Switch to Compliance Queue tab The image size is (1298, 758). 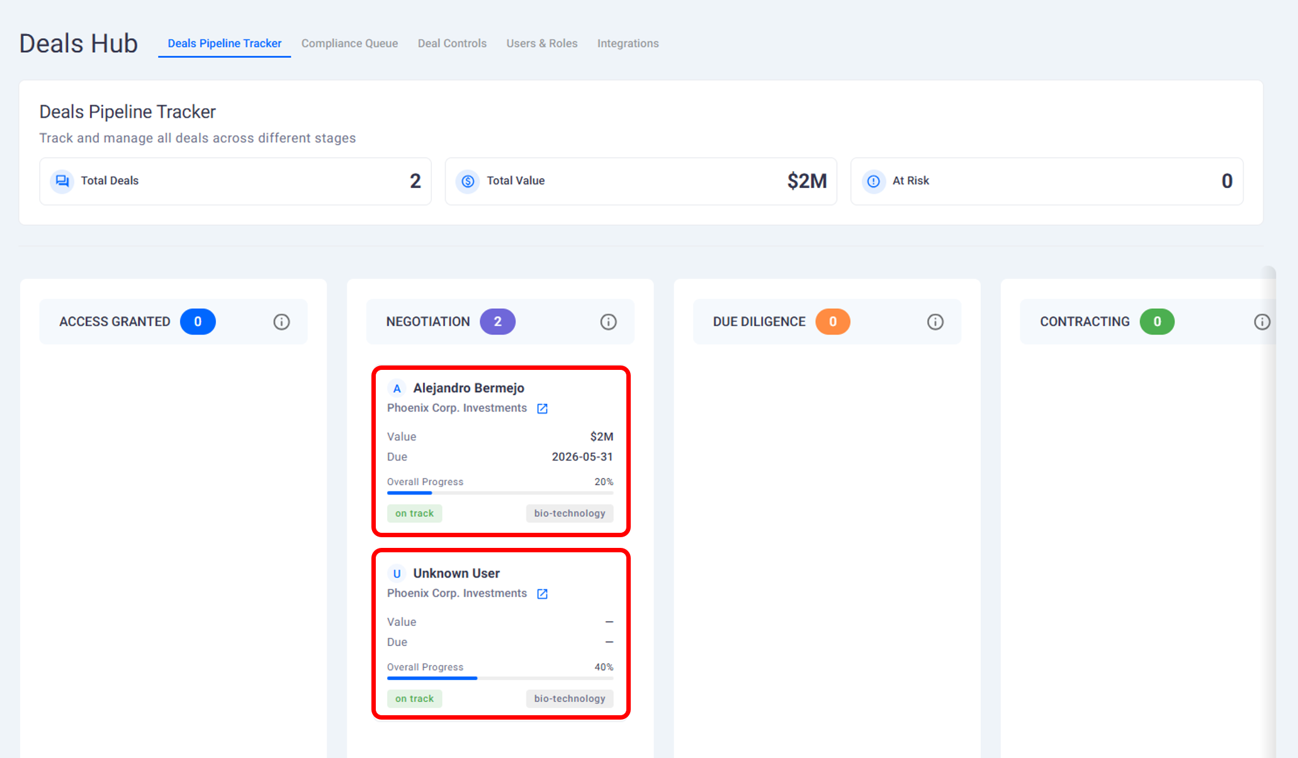pyautogui.click(x=349, y=43)
